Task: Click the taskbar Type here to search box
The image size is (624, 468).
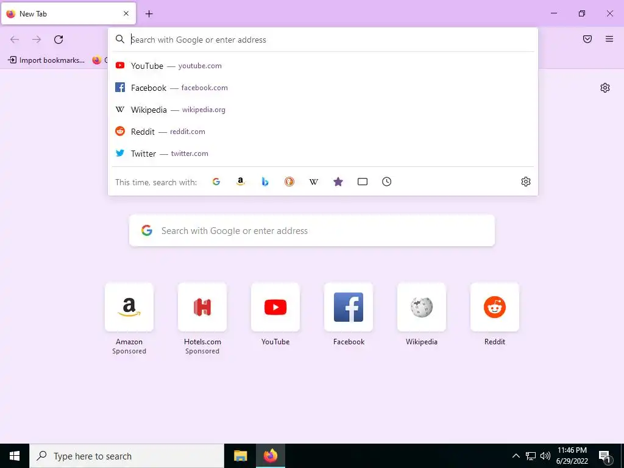Action: (x=127, y=456)
